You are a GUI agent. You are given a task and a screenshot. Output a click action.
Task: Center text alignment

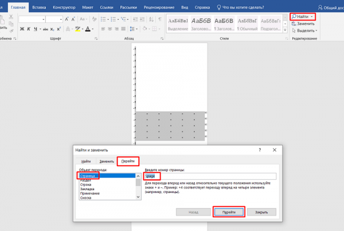[110, 29]
